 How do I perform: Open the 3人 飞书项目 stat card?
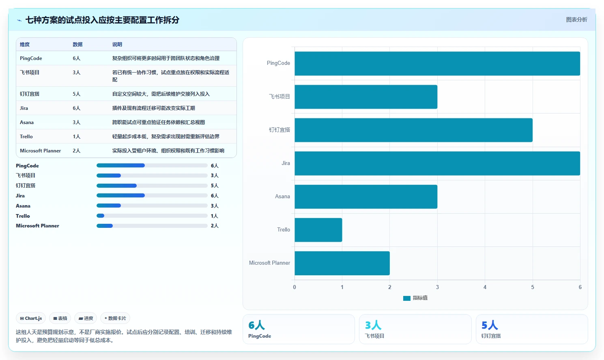(x=415, y=329)
